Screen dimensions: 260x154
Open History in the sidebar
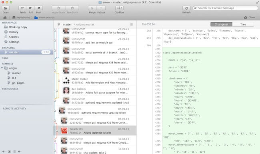pos(26,32)
